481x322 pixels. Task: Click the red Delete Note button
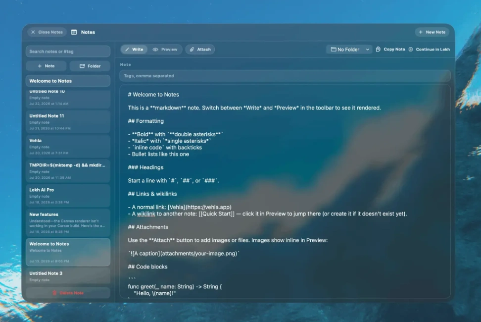68,293
